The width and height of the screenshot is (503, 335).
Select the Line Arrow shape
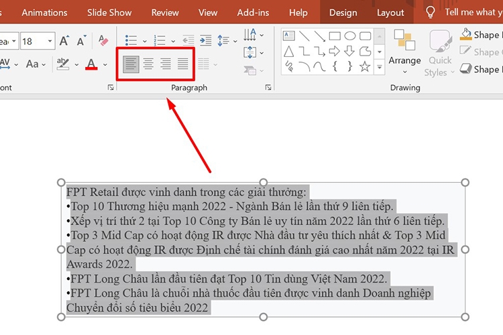point(319,36)
